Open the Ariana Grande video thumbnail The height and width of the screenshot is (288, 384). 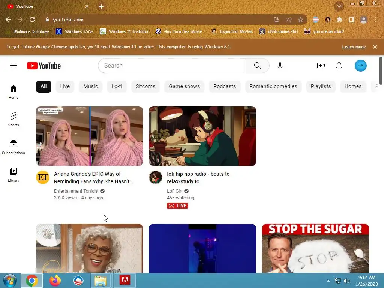click(x=89, y=136)
